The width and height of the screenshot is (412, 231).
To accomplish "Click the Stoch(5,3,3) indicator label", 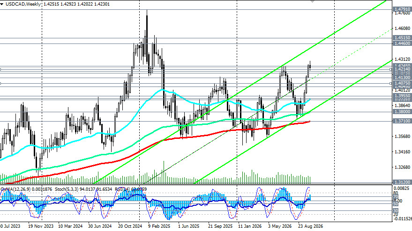I will [66, 189].
